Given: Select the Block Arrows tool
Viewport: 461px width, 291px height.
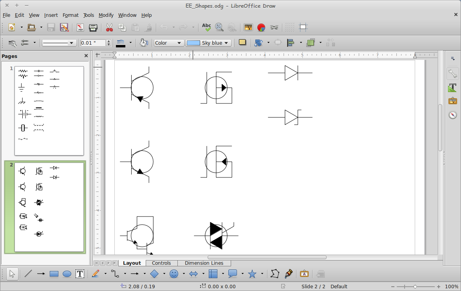Looking at the screenshot, I should [193, 274].
